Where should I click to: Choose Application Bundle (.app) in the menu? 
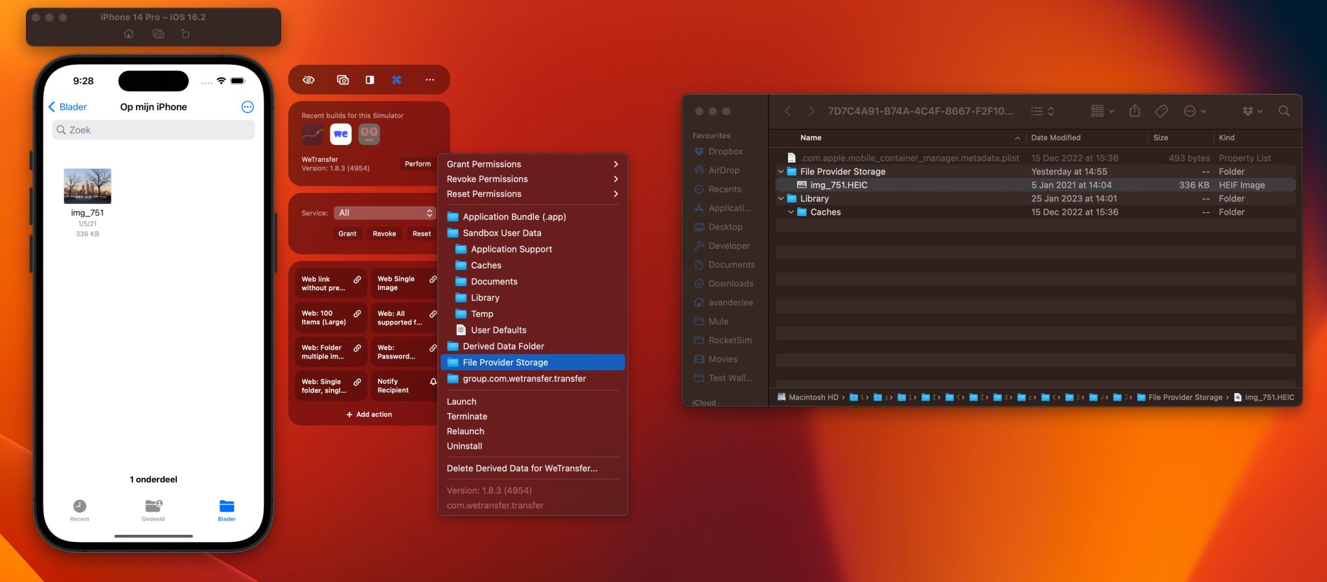tap(533, 217)
